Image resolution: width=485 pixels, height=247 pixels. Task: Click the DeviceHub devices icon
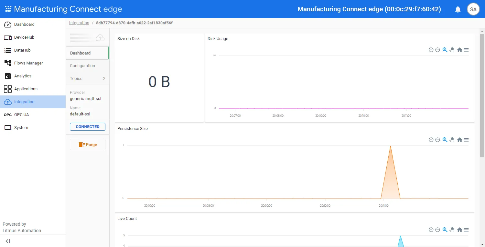8,37
